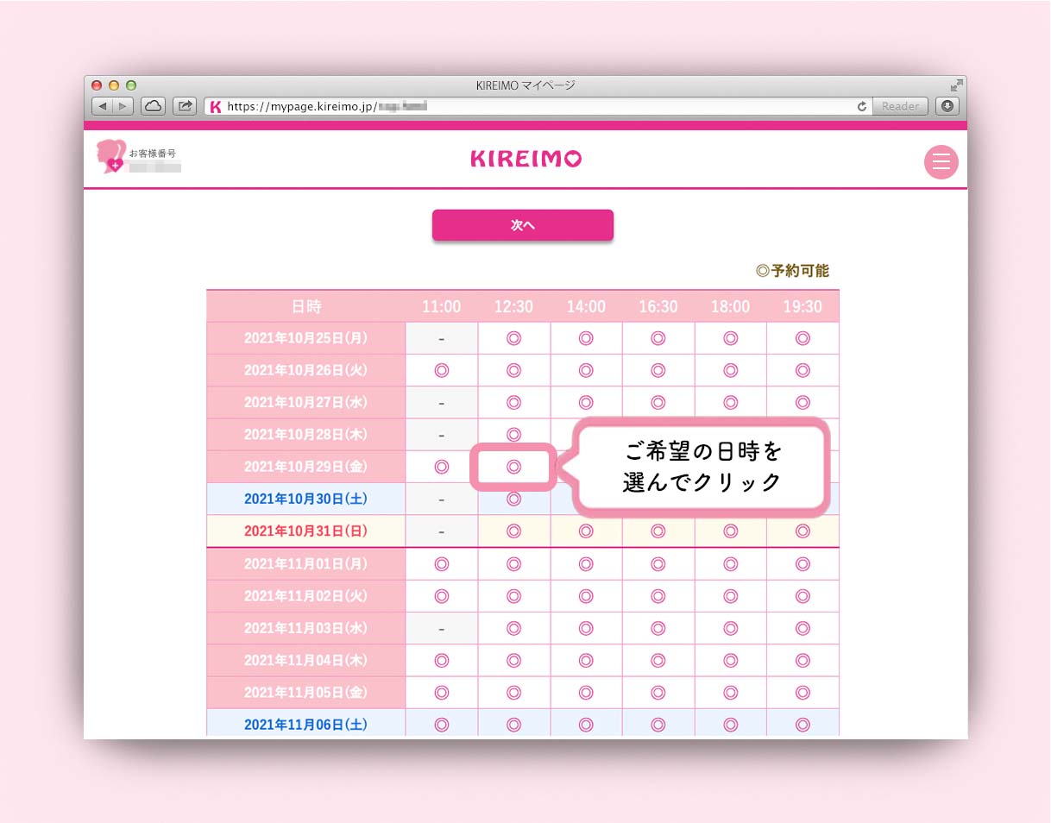Click the pink 次へ button
The image size is (1051, 823).
pyautogui.click(x=523, y=224)
